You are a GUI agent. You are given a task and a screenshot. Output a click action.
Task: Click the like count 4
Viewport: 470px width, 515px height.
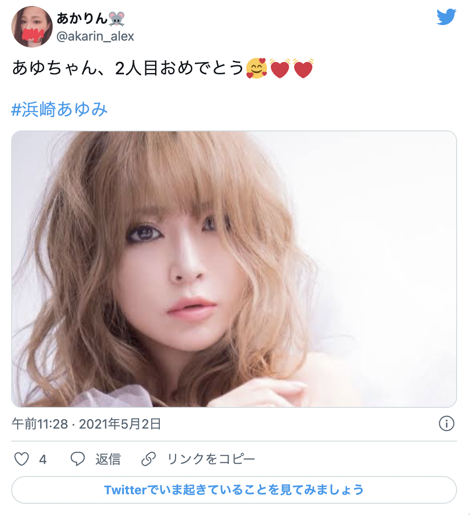click(x=43, y=459)
